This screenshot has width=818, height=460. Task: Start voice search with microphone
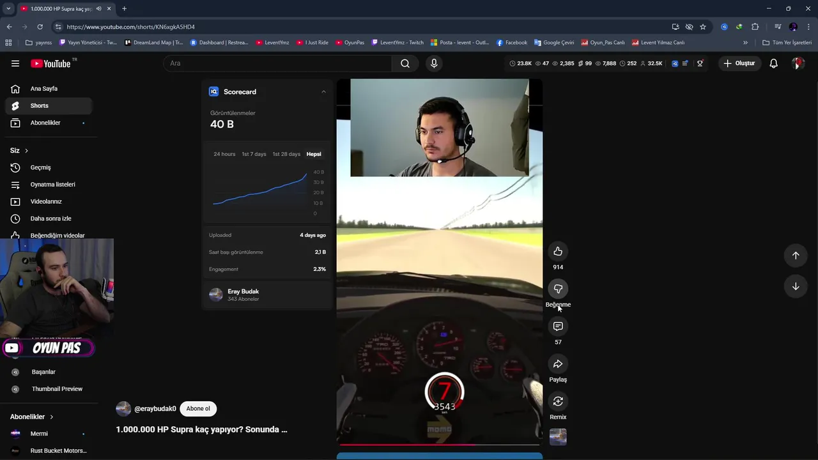434,63
